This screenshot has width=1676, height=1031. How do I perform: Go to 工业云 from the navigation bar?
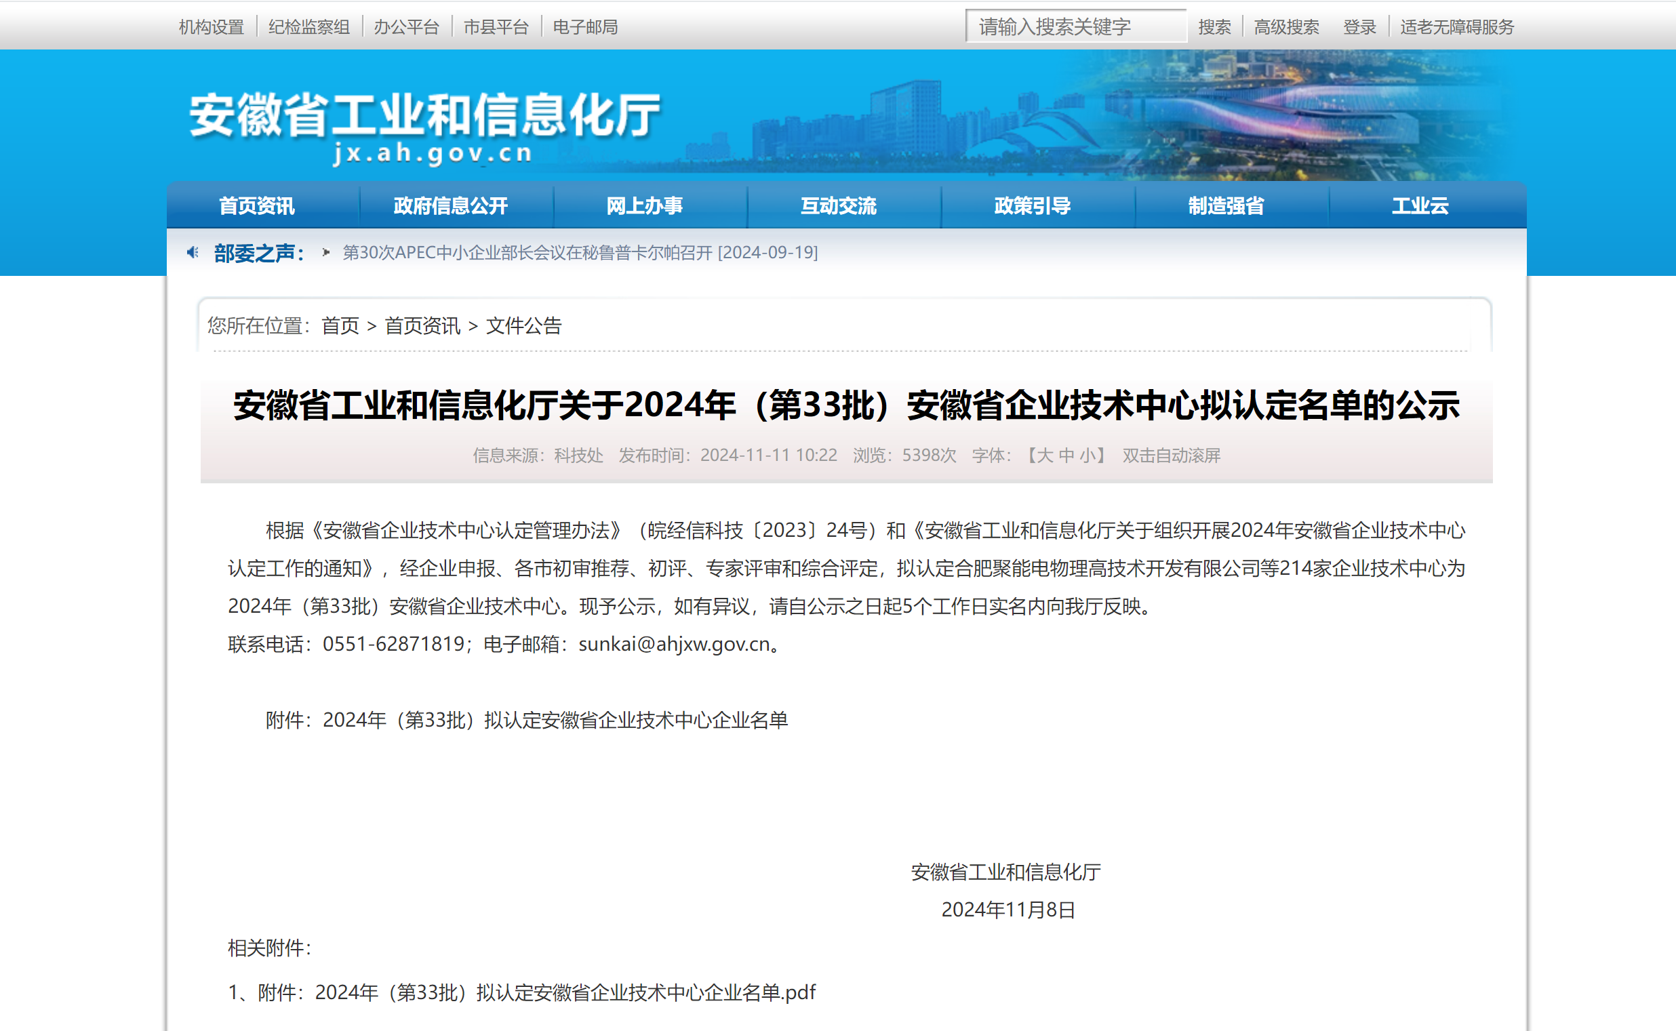click(x=1420, y=205)
